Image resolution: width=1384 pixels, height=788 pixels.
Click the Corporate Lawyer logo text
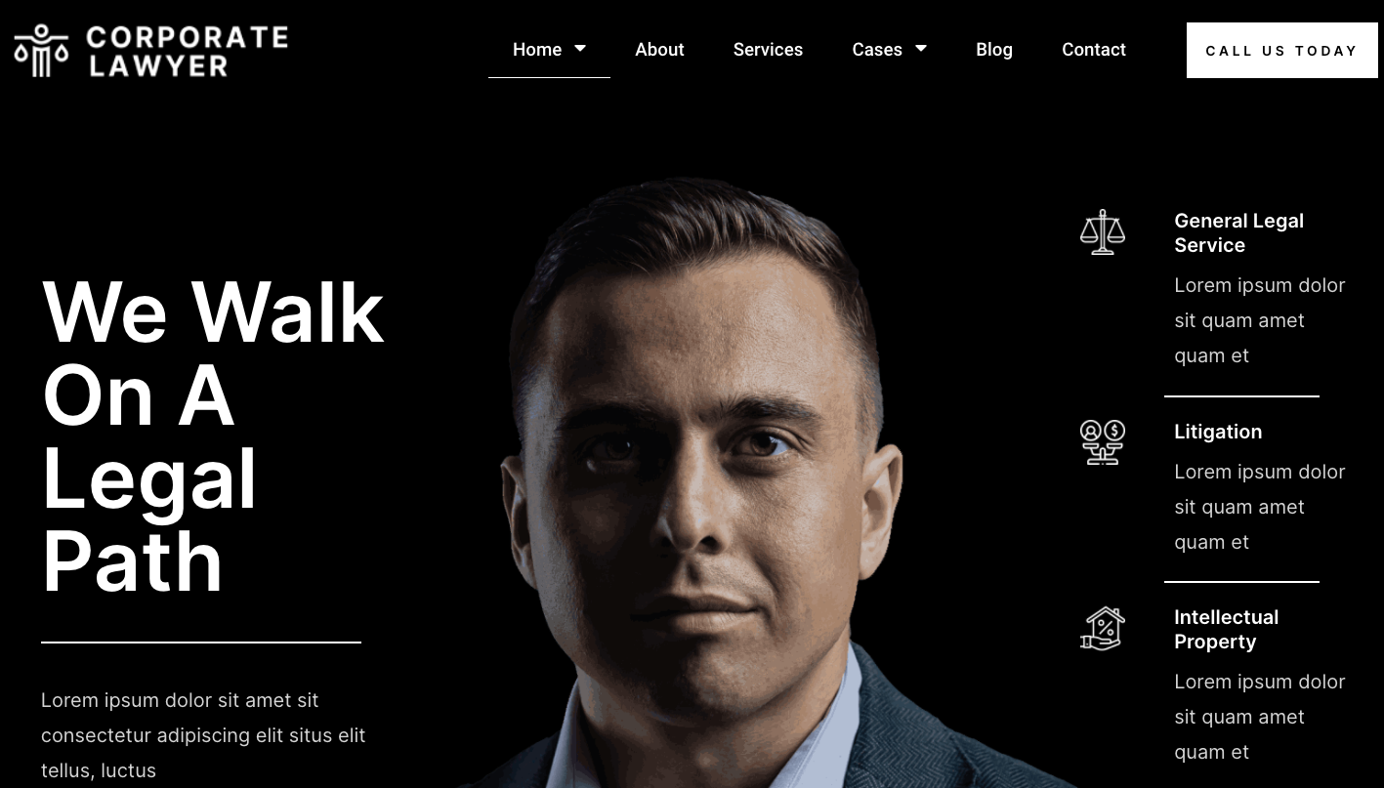pyautogui.click(x=188, y=51)
